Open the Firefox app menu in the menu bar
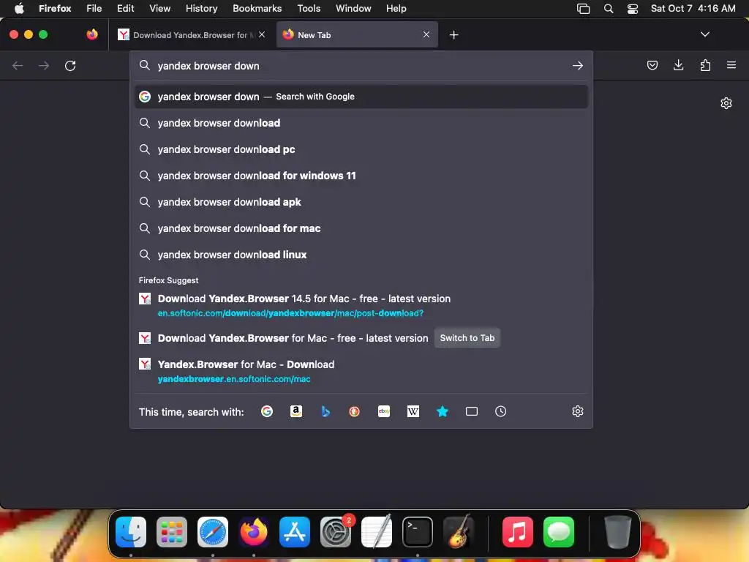This screenshot has height=562, width=749. click(x=55, y=9)
